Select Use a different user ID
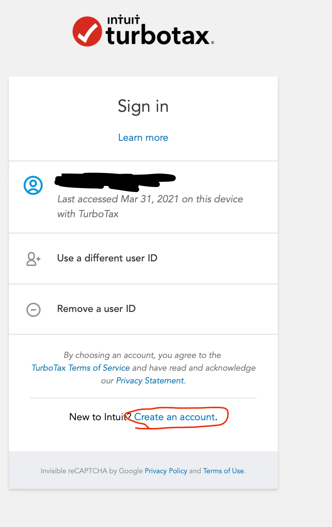332x527 pixels. click(x=143, y=259)
